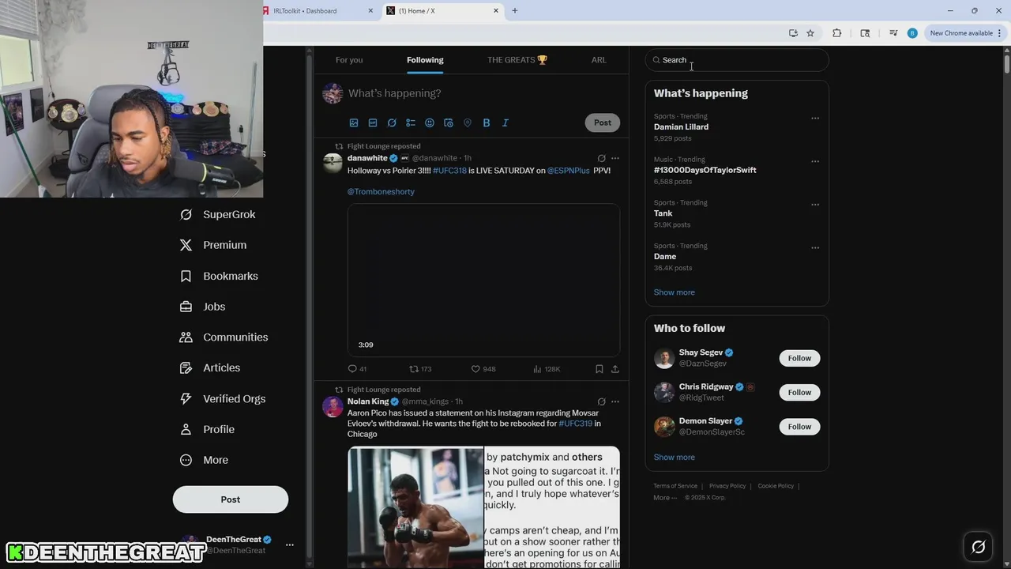Explain Nolan King's post with Grok icon
Image resolution: width=1011 pixels, height=569 pixels.
(601, 401)
